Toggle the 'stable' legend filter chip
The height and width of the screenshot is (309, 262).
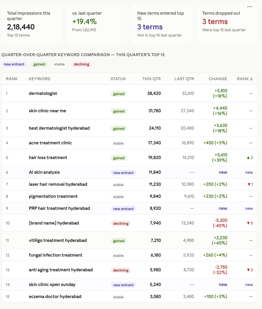pyautogui.click(x=59, y=64)
